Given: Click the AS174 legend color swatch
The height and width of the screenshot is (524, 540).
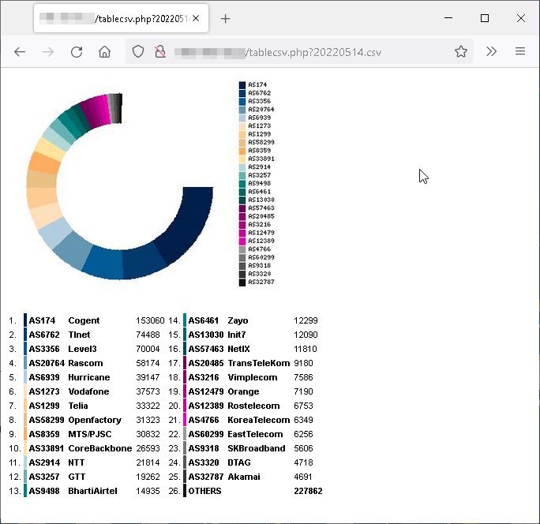Looking at the screenshot, I should [x=242, y=84].
